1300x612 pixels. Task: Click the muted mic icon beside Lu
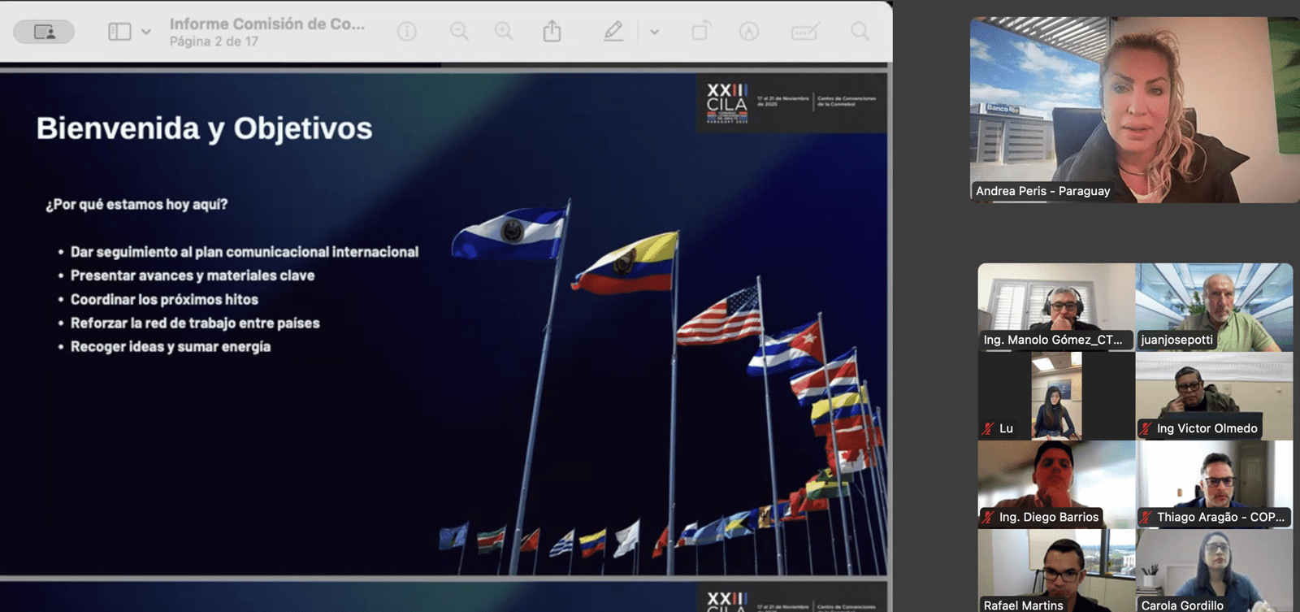(989, 428)
